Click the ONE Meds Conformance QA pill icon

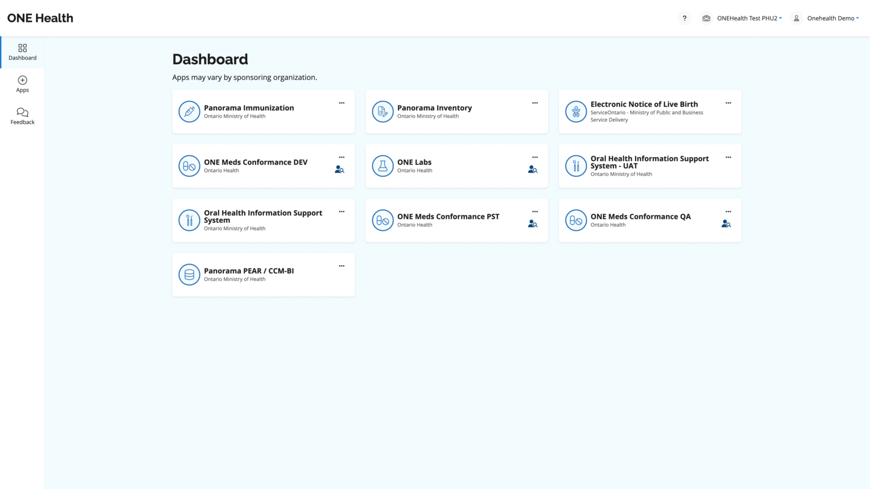click(x=576, y=220)
